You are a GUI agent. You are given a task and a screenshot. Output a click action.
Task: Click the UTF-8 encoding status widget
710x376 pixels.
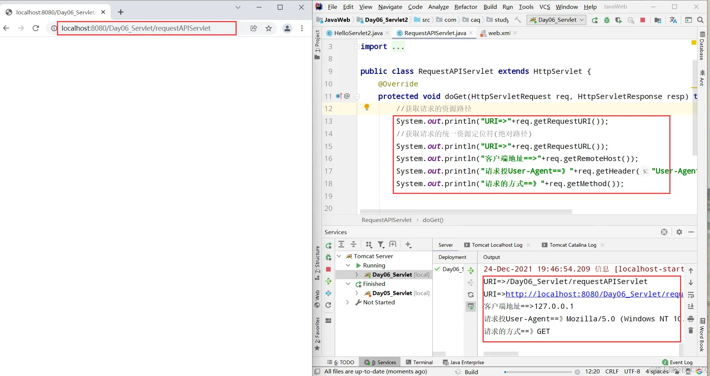coord(632,372)
